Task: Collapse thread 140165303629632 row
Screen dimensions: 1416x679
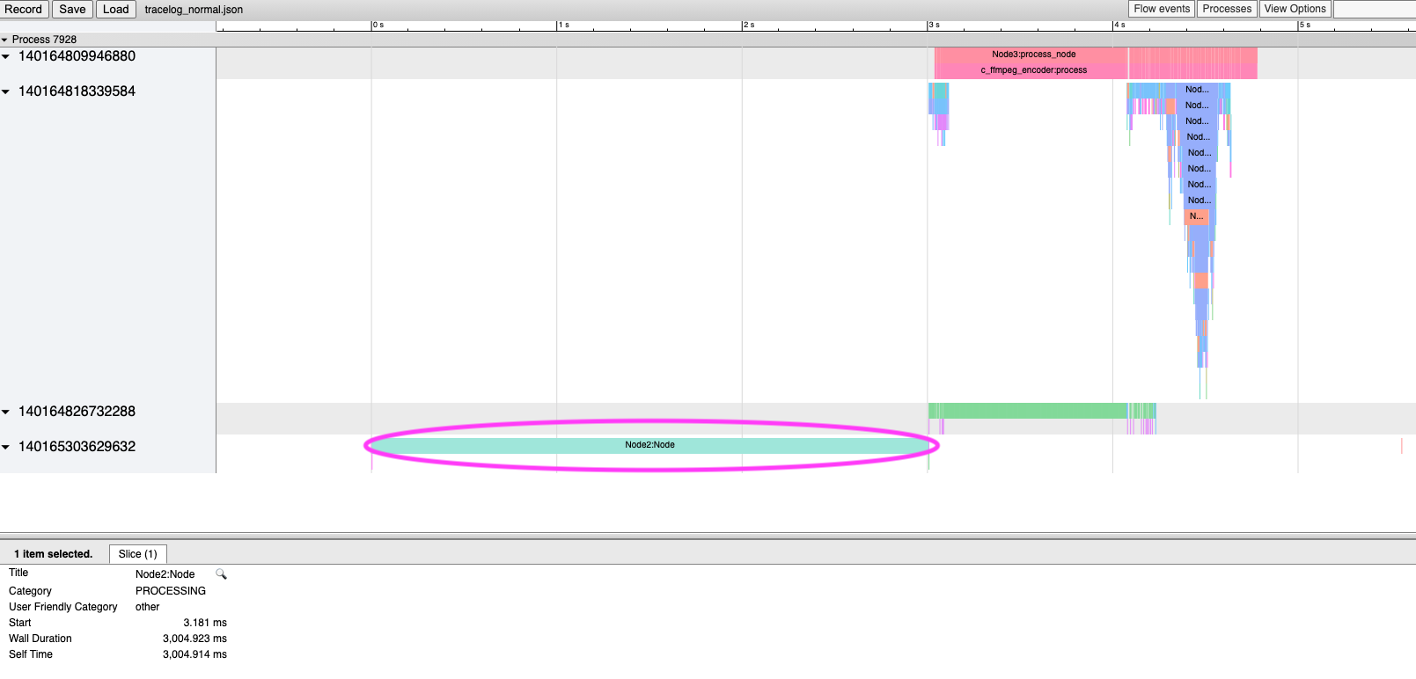Action: tap(6, 447)
